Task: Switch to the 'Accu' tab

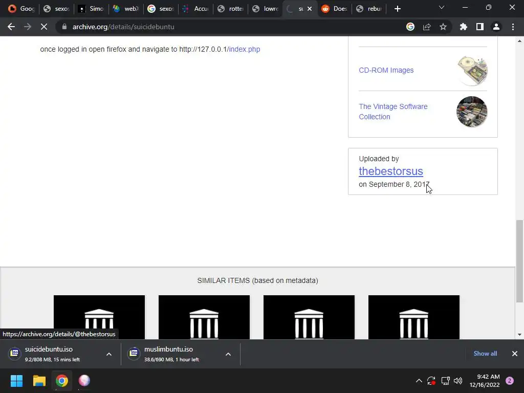Action: pyautogui.click(x=196, y=9)
